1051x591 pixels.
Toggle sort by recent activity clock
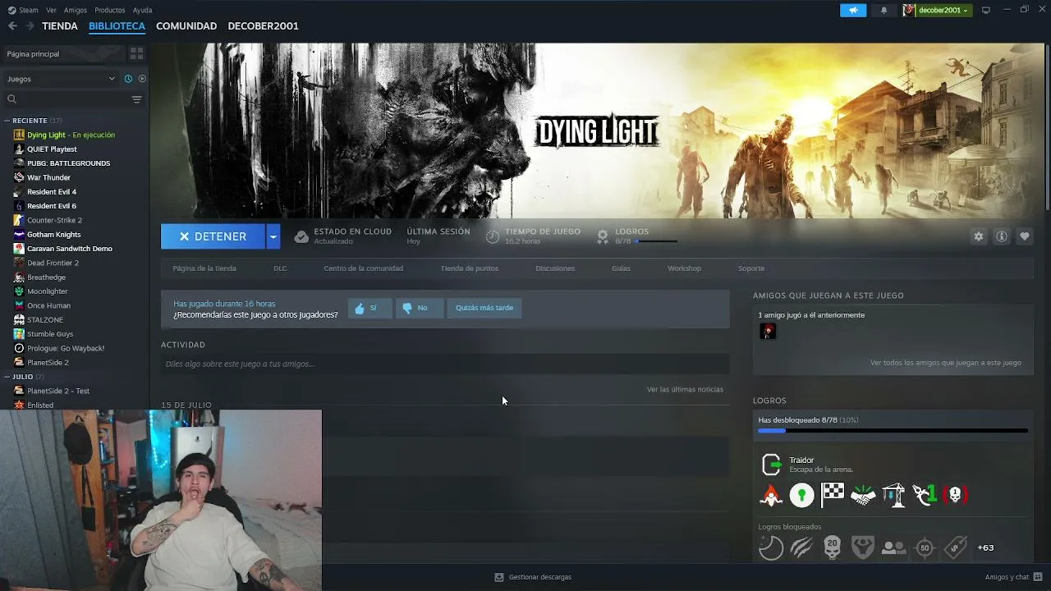[x=128, y=79]
